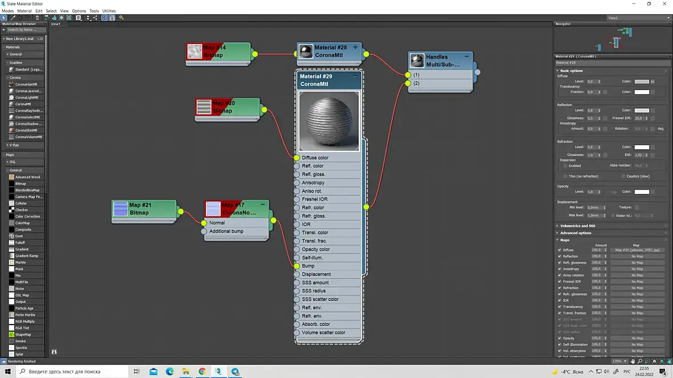
Task: Click the Opacity No Map button
Action: point(637,338)
